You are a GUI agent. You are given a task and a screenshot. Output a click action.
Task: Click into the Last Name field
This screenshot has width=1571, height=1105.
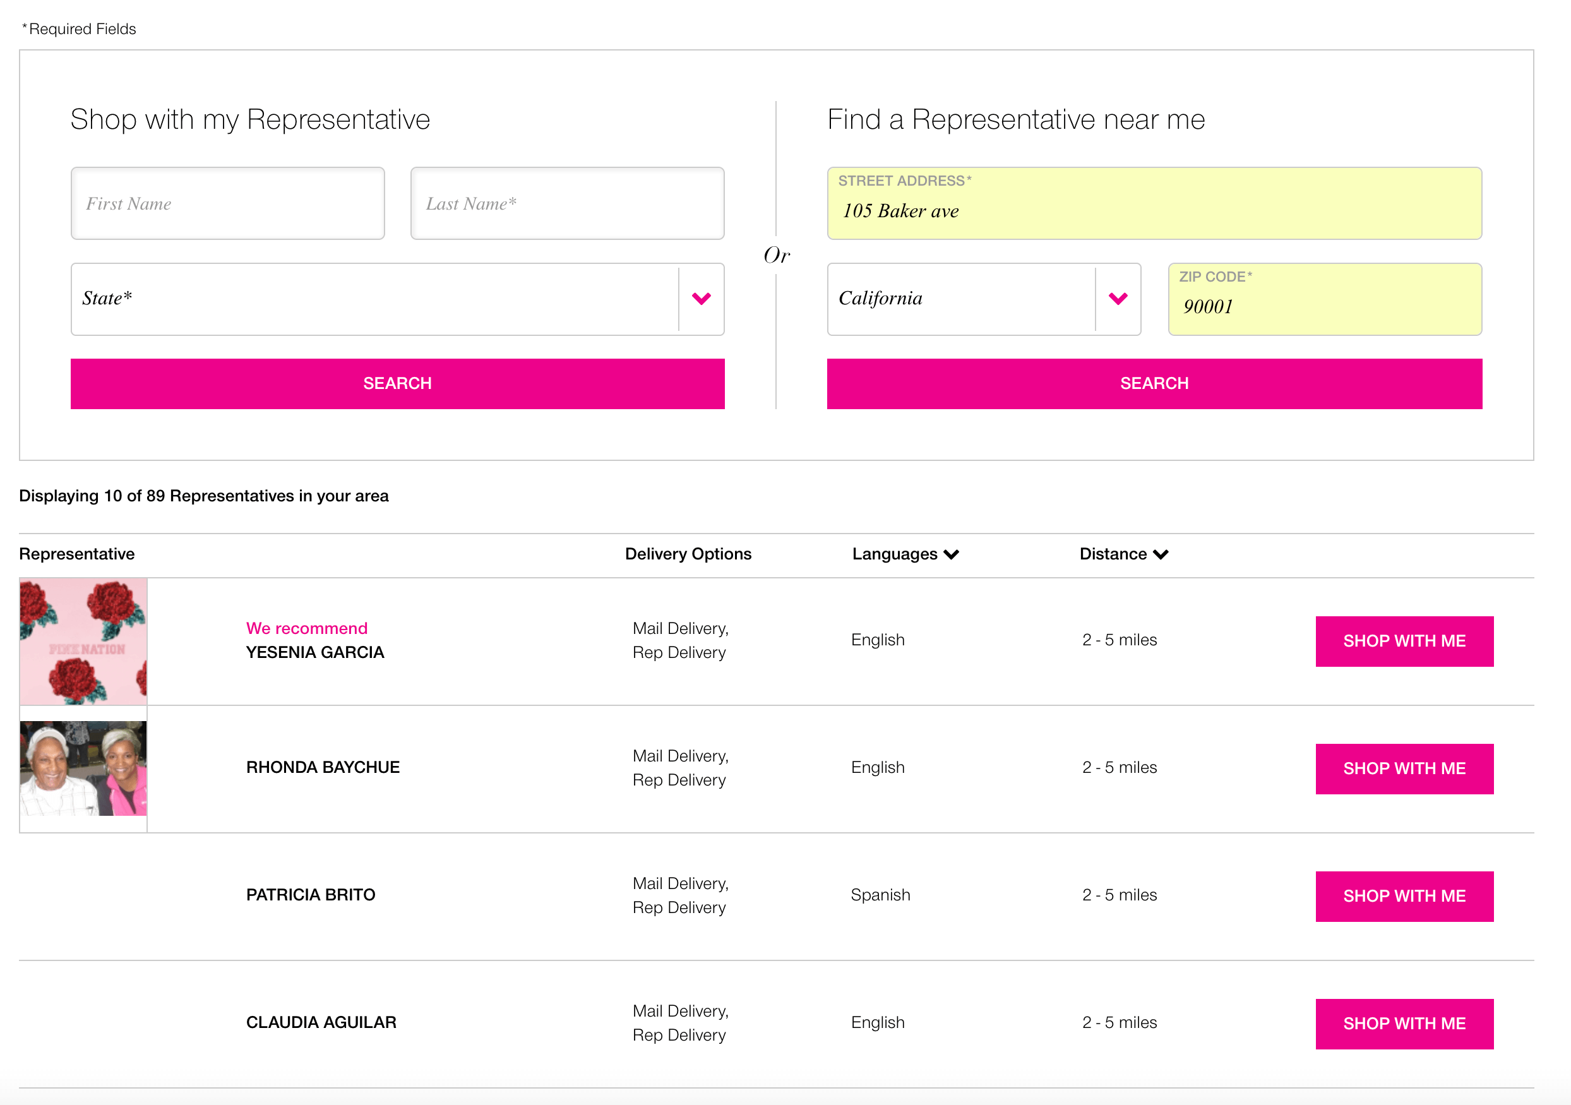click(567, 203)
